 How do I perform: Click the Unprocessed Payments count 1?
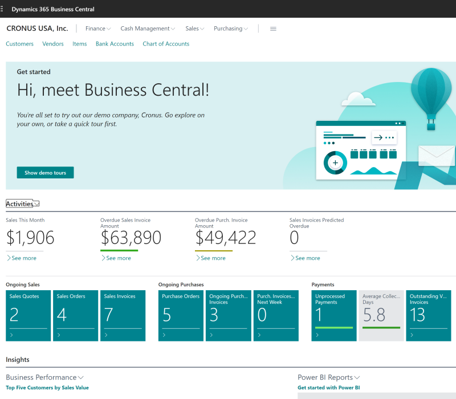coord(319,315)
